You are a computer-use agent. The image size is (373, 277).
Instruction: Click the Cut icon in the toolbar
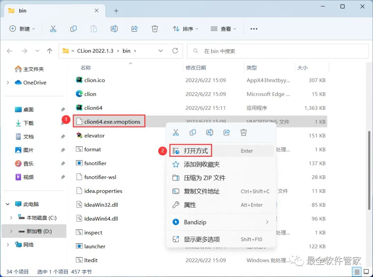[53, 29]
